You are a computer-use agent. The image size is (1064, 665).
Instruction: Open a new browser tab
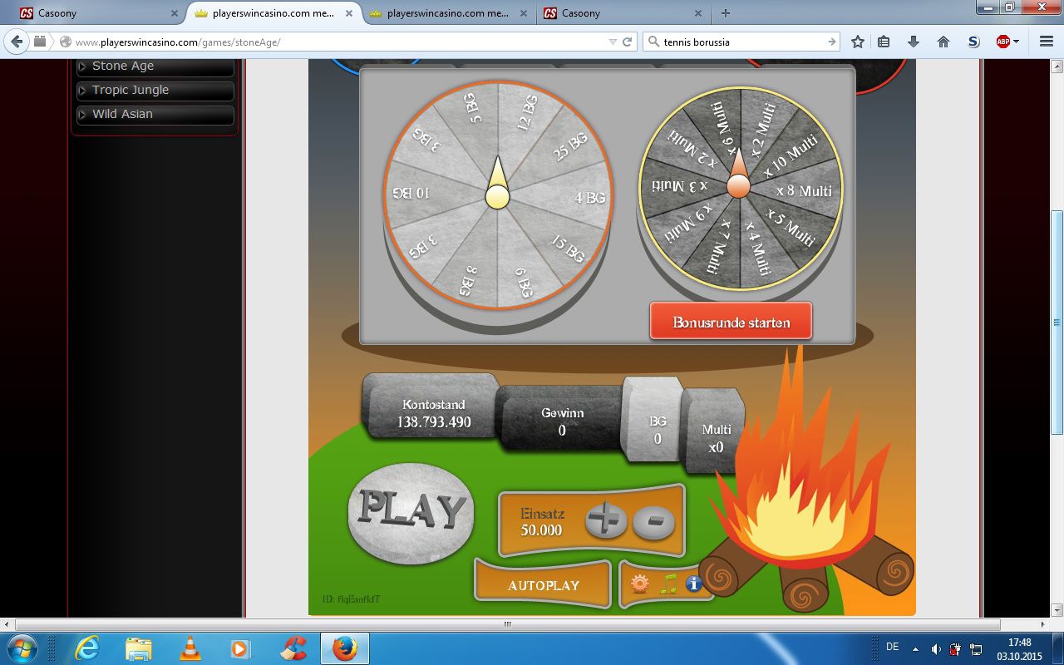pyautogui.click(x=726, y=13)
